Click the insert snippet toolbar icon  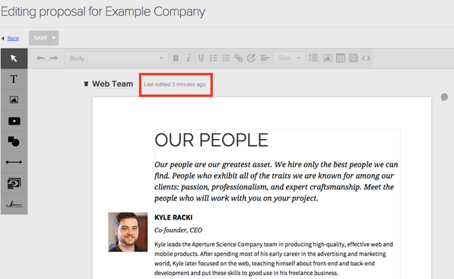pos(354,59)
